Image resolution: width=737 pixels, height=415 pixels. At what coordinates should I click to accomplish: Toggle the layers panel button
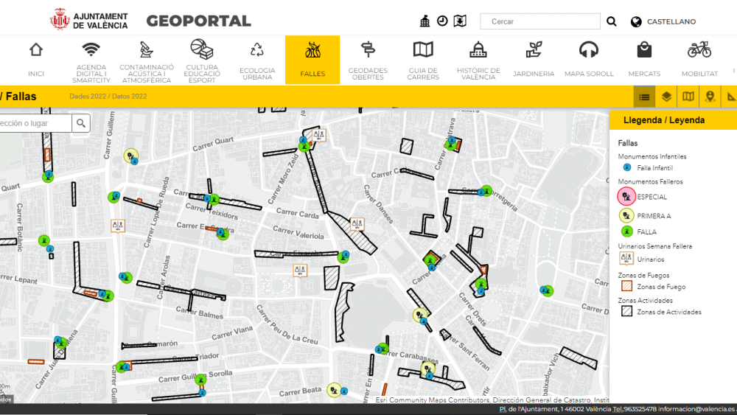click(666, 97)
